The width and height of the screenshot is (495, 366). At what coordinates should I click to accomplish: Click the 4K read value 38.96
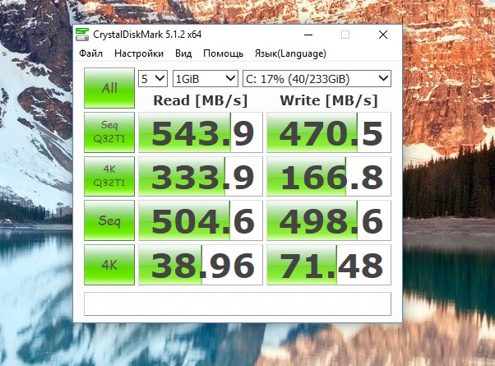[201, 265]
